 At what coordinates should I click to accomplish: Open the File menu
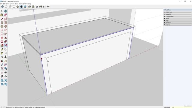pyautogui.click(x=1, y=4)
